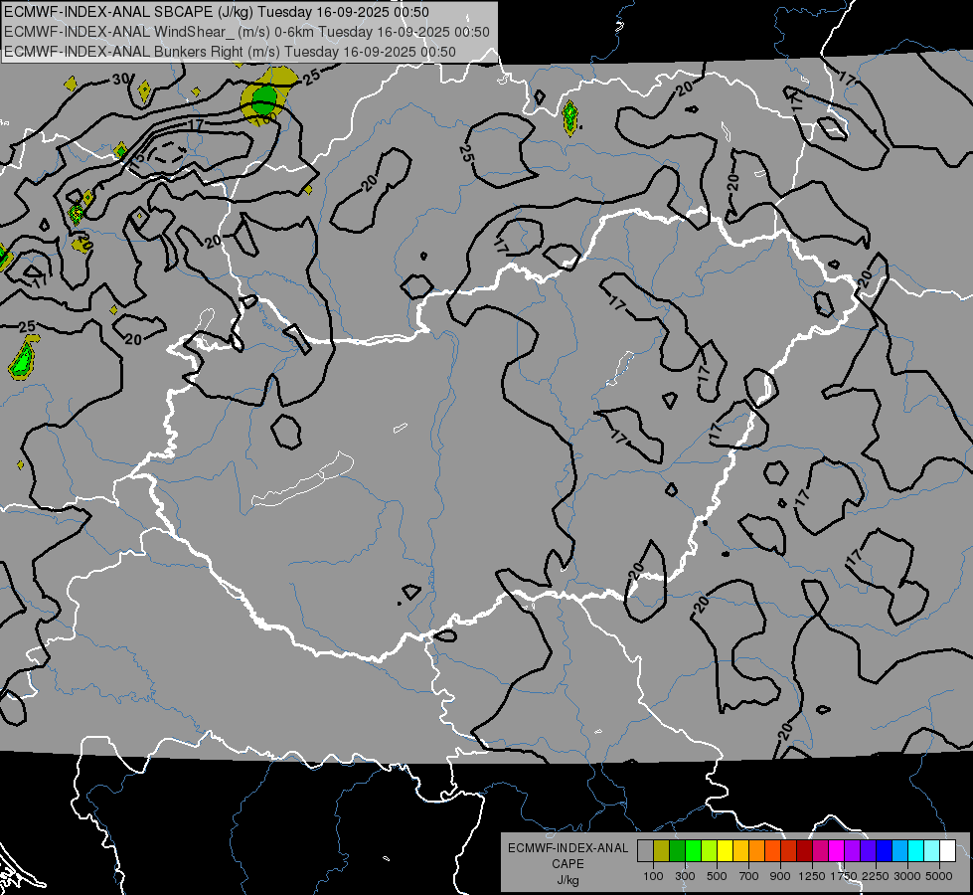Click the 3000 legend value
The image size is (973, 895).
pos(907,876)
